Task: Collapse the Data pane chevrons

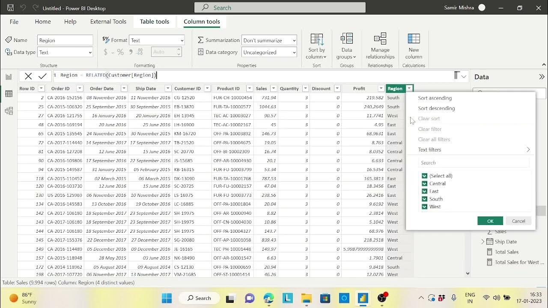Action: [542, 77]
